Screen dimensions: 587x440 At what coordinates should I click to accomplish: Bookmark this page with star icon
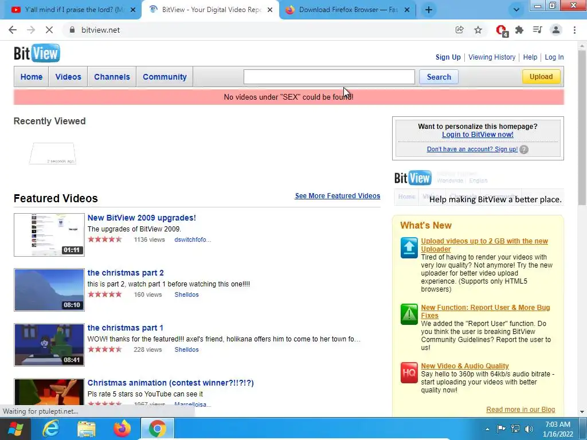pyautogui.click(x=478, y=30)
